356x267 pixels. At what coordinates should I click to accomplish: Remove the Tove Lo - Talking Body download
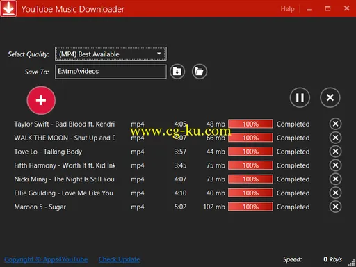click(335, 152)
